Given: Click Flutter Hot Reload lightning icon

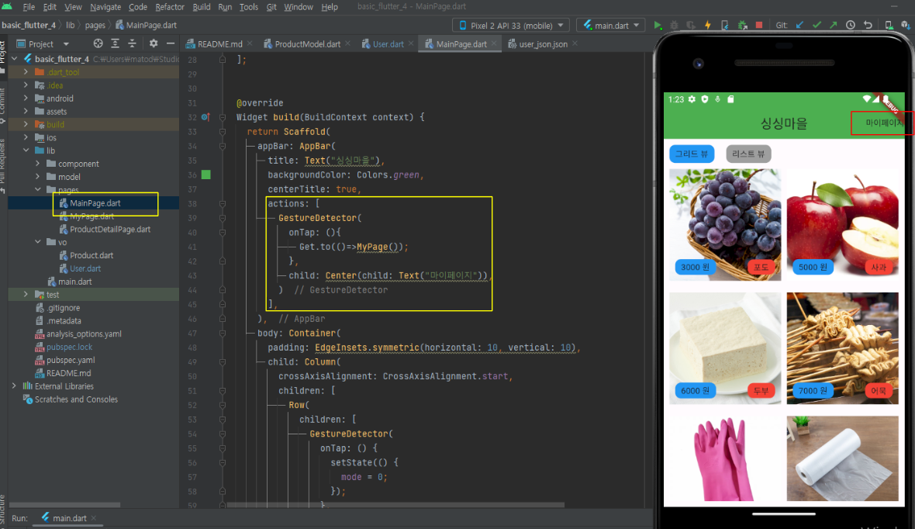Looking at the screenshot, I should tap(708, 25).
